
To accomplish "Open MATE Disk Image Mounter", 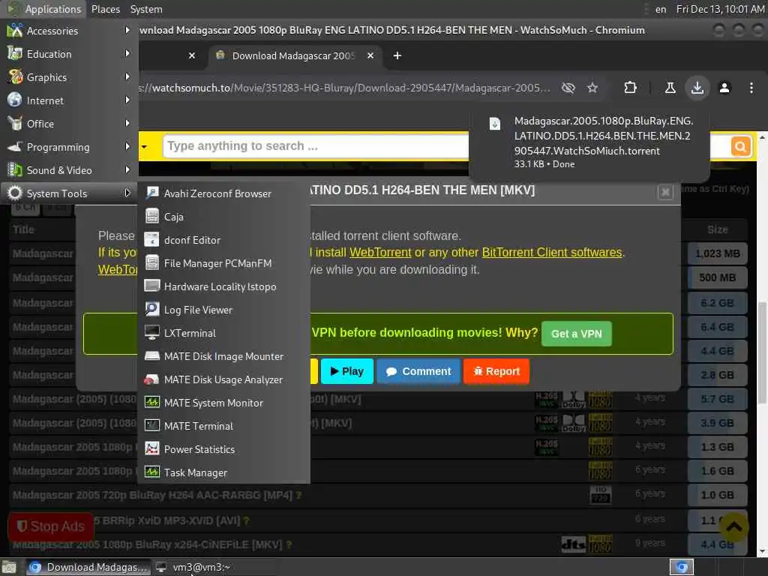I will click(x=223, y=356).
